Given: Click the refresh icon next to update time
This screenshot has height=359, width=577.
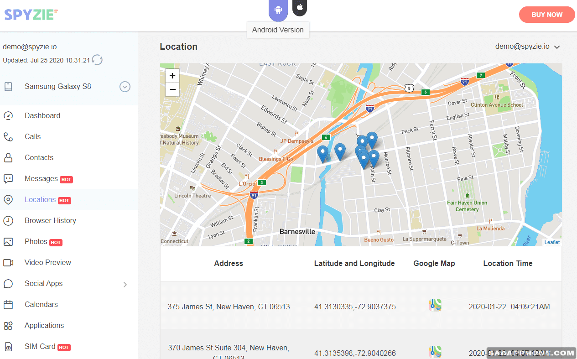Looking at the screenshot, I should 97,60.
